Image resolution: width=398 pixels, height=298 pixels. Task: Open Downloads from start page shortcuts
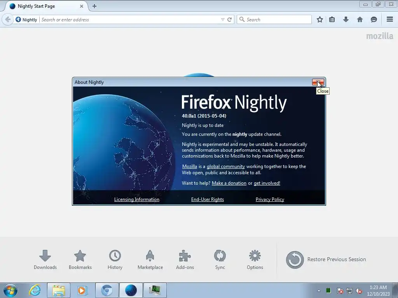click(x=45, y=260)
